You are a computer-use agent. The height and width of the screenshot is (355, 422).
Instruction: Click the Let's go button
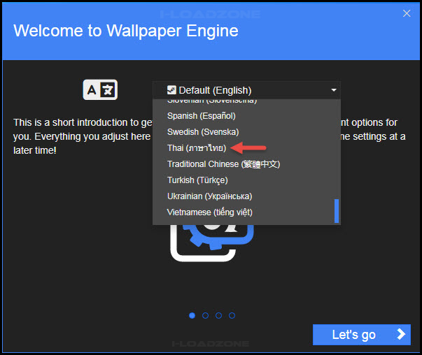[x=361, y=335]
